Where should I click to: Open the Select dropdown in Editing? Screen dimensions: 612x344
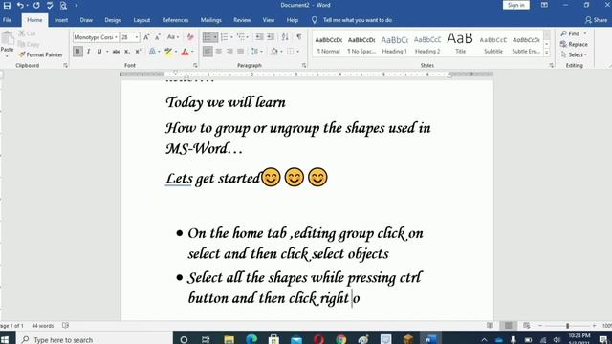(574, 55)
